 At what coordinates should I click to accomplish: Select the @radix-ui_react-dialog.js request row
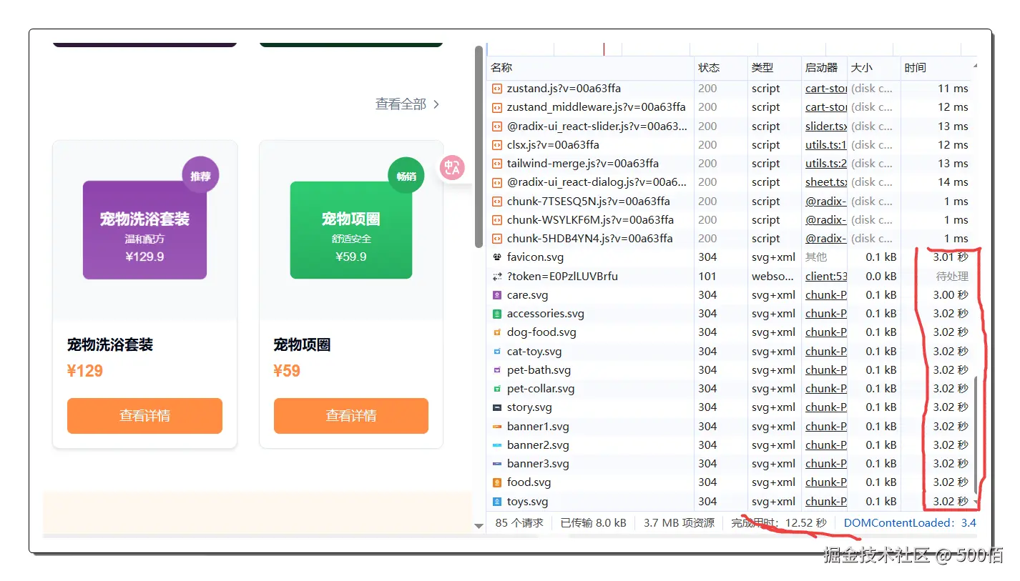coord(732,182)
